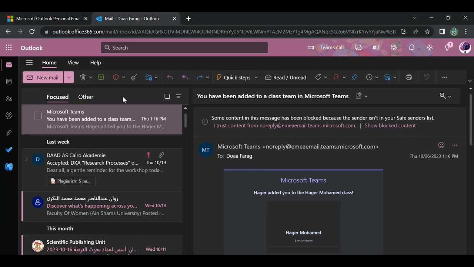Pin the selected message

(354, 77)
